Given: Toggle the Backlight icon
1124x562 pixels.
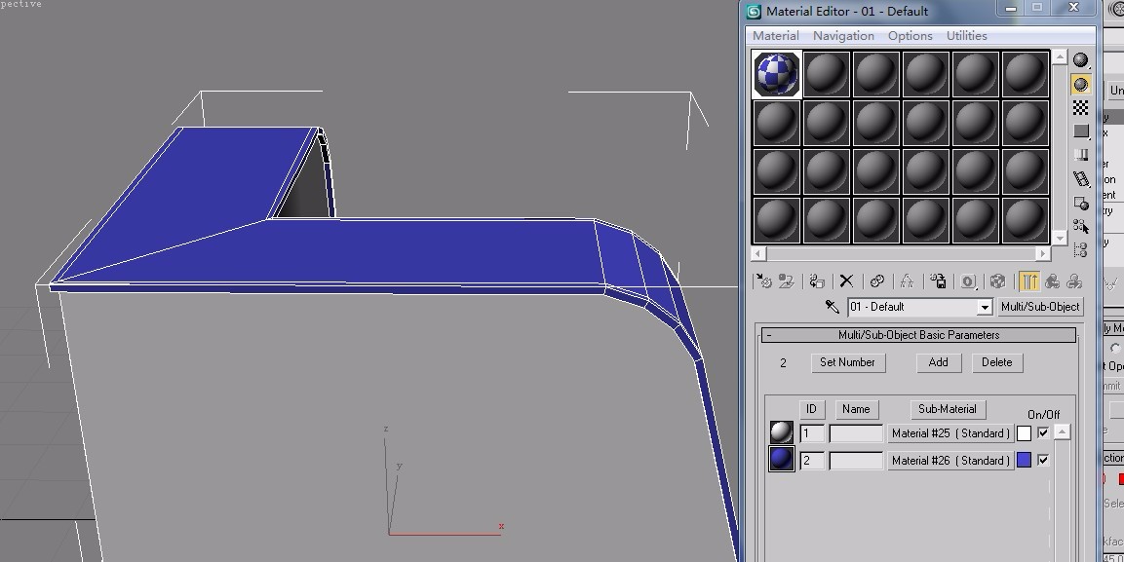Looking at the screenshot, I should pos(1081,85).
